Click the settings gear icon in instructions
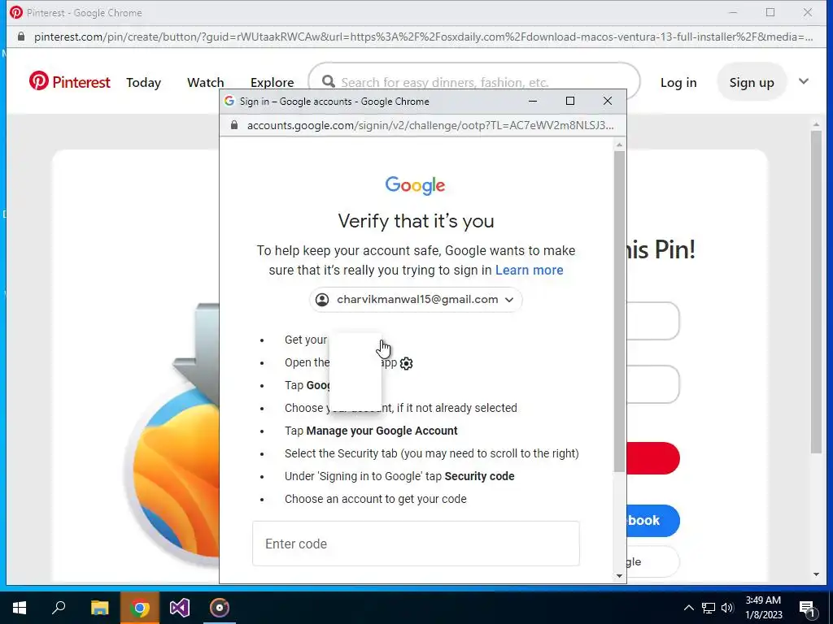 tap(407, 363)
